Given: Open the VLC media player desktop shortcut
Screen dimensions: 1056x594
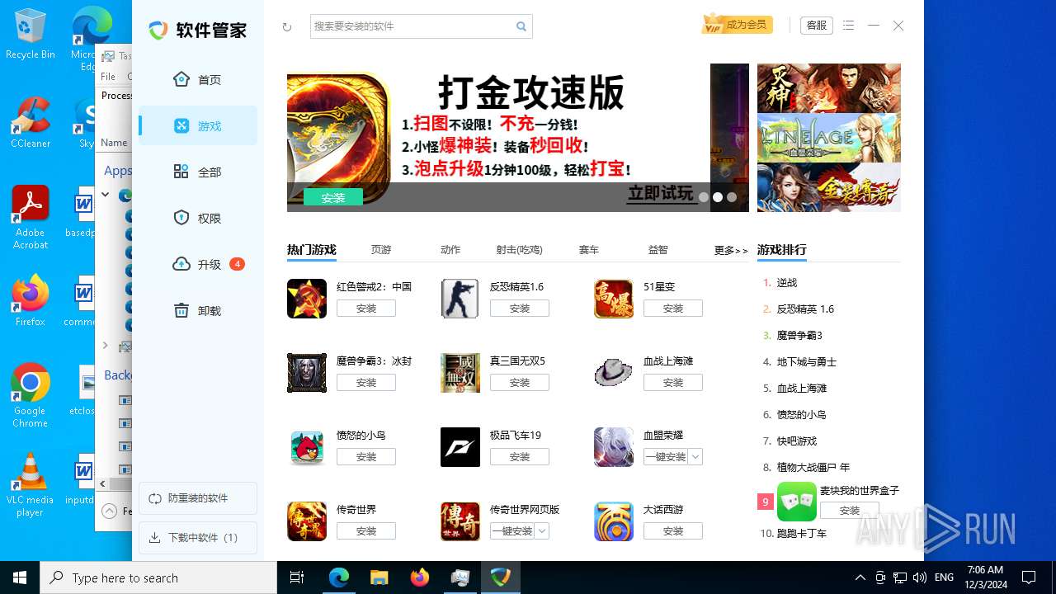Looking at the screenshot, I should (x=31, y=485).
